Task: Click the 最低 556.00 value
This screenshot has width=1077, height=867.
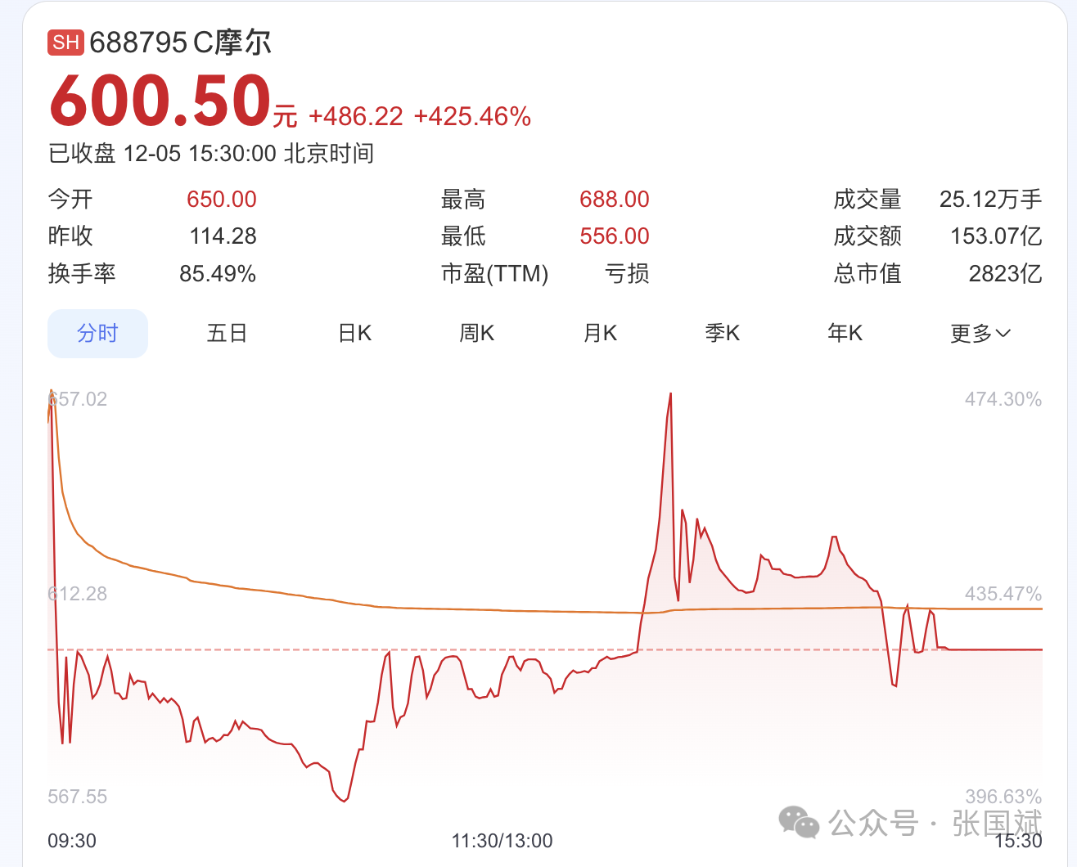Action: [614, 236]
